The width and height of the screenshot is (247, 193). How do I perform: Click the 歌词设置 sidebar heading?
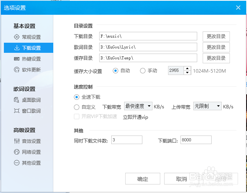(24, 89)
